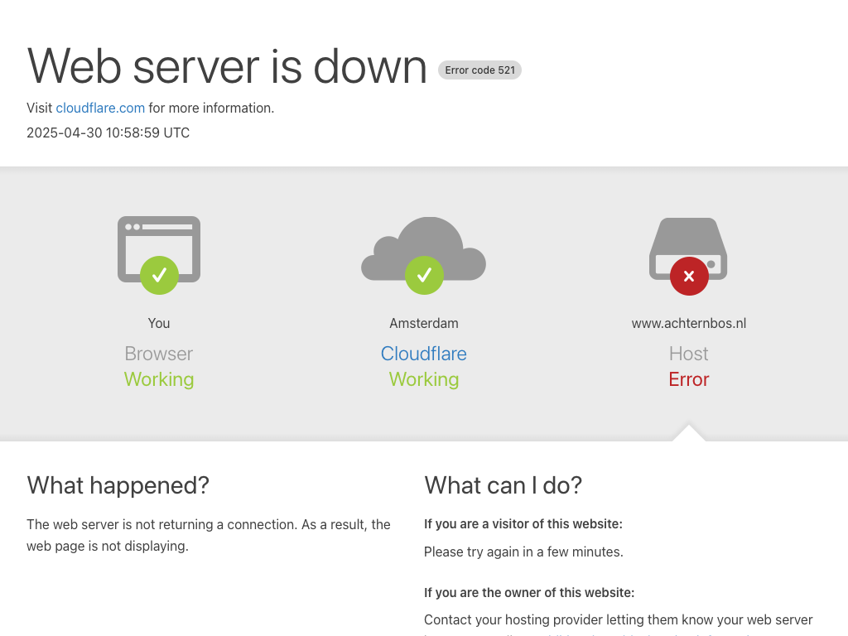Click the 'Web server is down' heading
The height and width of the screenshot is (636, 848).
[x=227, y=66]
